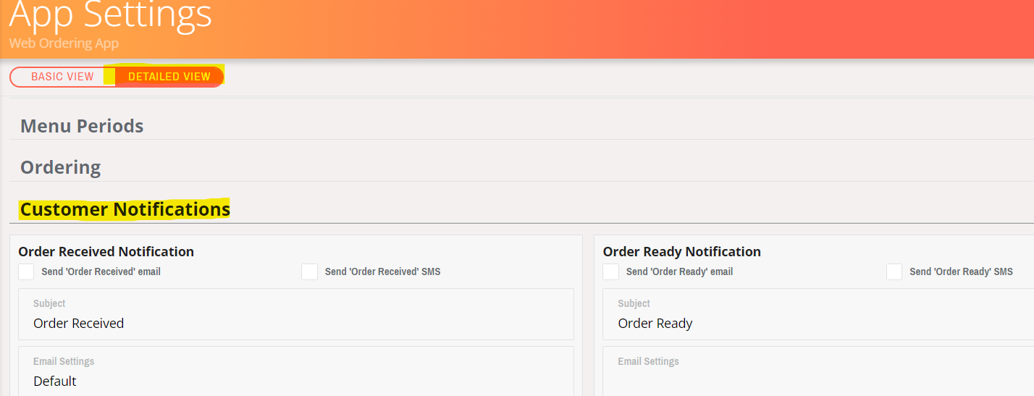Click the Order Received subject field
This screenshot has width=1034, height=396.
click(296, 314)
